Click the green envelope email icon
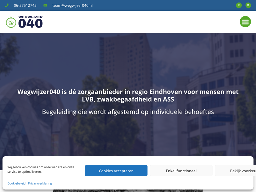Image resolution: width=256 pixels, height=192 pixels. point(45,5)
